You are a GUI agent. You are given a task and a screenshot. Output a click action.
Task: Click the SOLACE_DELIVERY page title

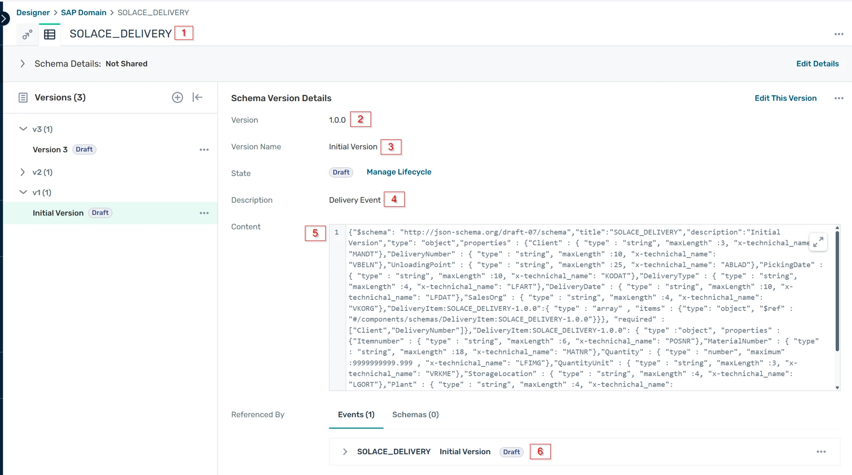121,34
